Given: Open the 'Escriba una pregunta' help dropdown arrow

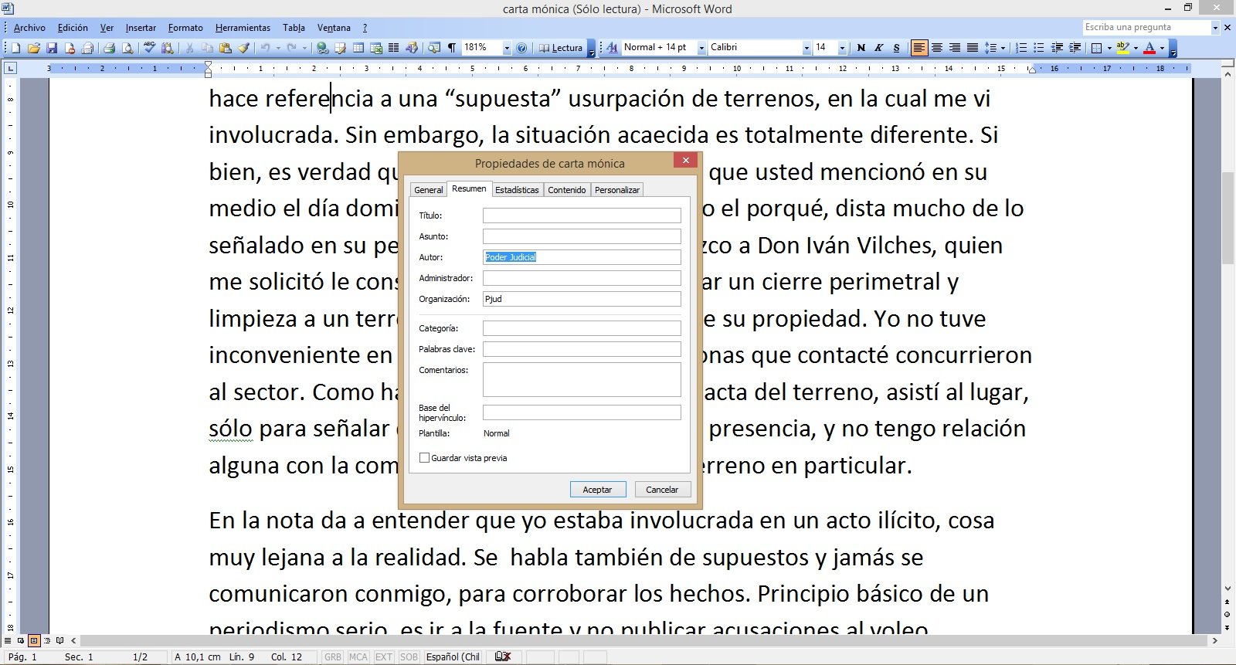Looking at the screenshot, I should (x=1215, y=28).
